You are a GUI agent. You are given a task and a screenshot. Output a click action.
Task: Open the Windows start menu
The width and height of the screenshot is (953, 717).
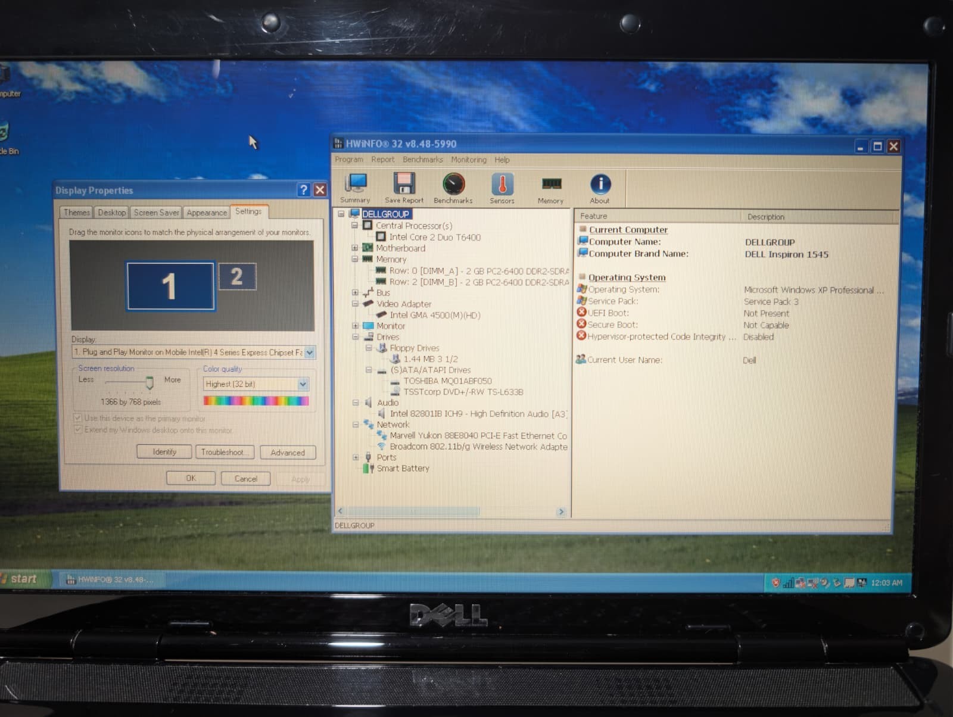click(x=24, y=578)
